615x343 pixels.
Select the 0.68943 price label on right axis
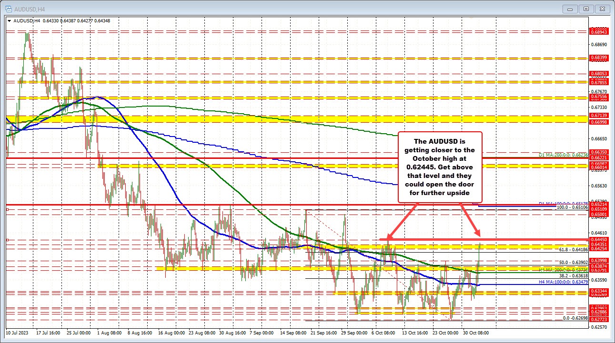click(599, 31)
